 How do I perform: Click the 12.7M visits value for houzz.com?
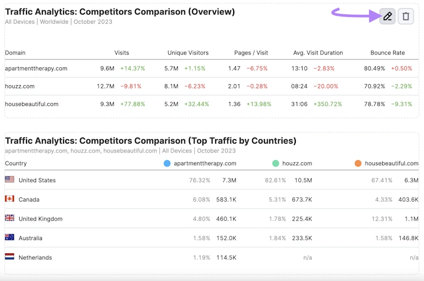pos(105,86)
